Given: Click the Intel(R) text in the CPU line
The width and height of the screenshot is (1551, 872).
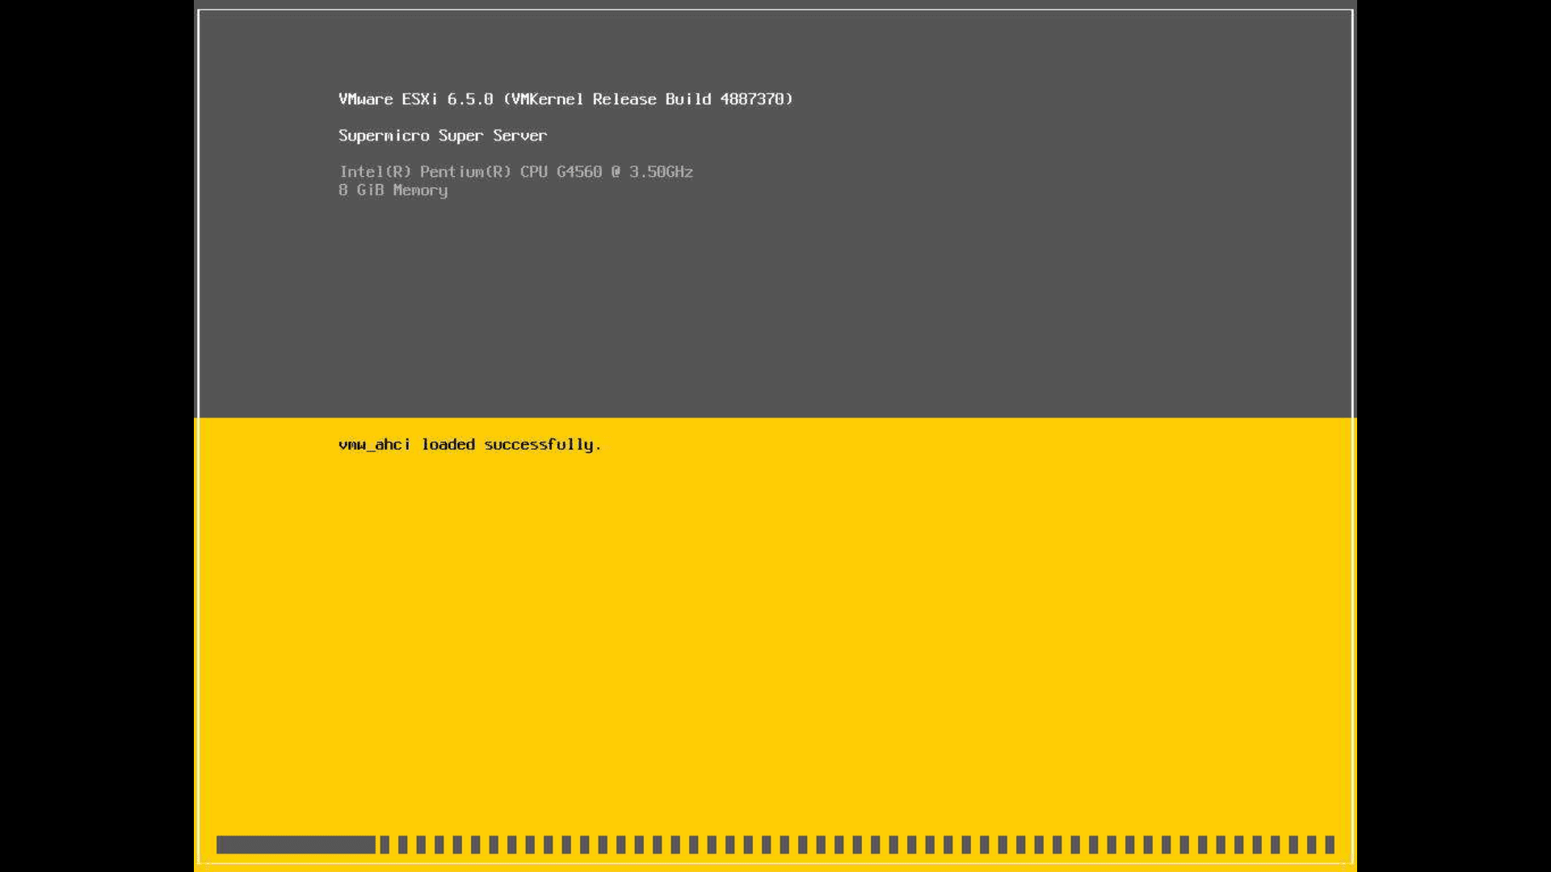Looking at the screenshot, I should pyautogui.click(x=375, y=172).
